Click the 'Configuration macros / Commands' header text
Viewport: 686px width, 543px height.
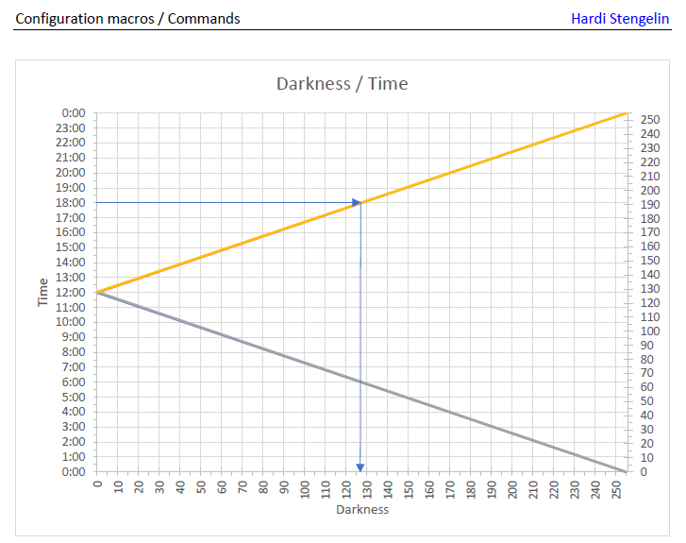[x=127, y=19]
